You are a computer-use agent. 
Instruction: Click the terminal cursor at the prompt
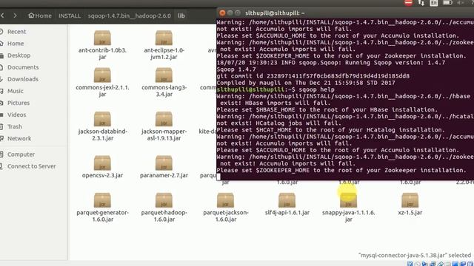point(218,177)
